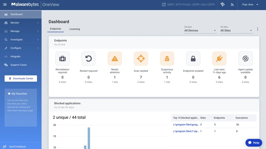Click the Restart required icon
The width and height of the screenshot is (266, 149).
click(x=89, y=58)
